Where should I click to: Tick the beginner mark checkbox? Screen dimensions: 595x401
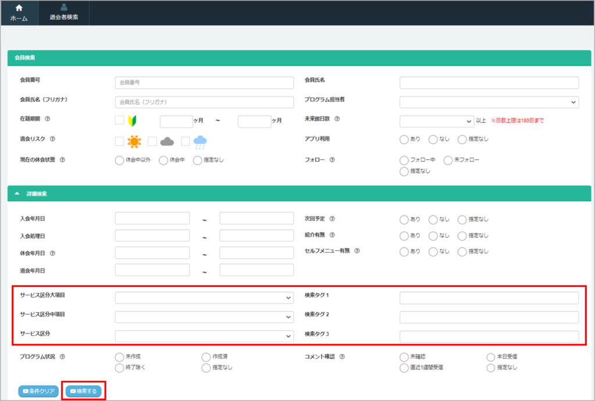tap(119, 120)
